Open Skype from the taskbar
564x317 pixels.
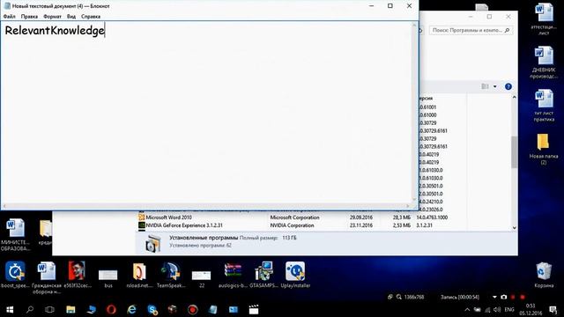pyautogui.click(x=152, y=309)
